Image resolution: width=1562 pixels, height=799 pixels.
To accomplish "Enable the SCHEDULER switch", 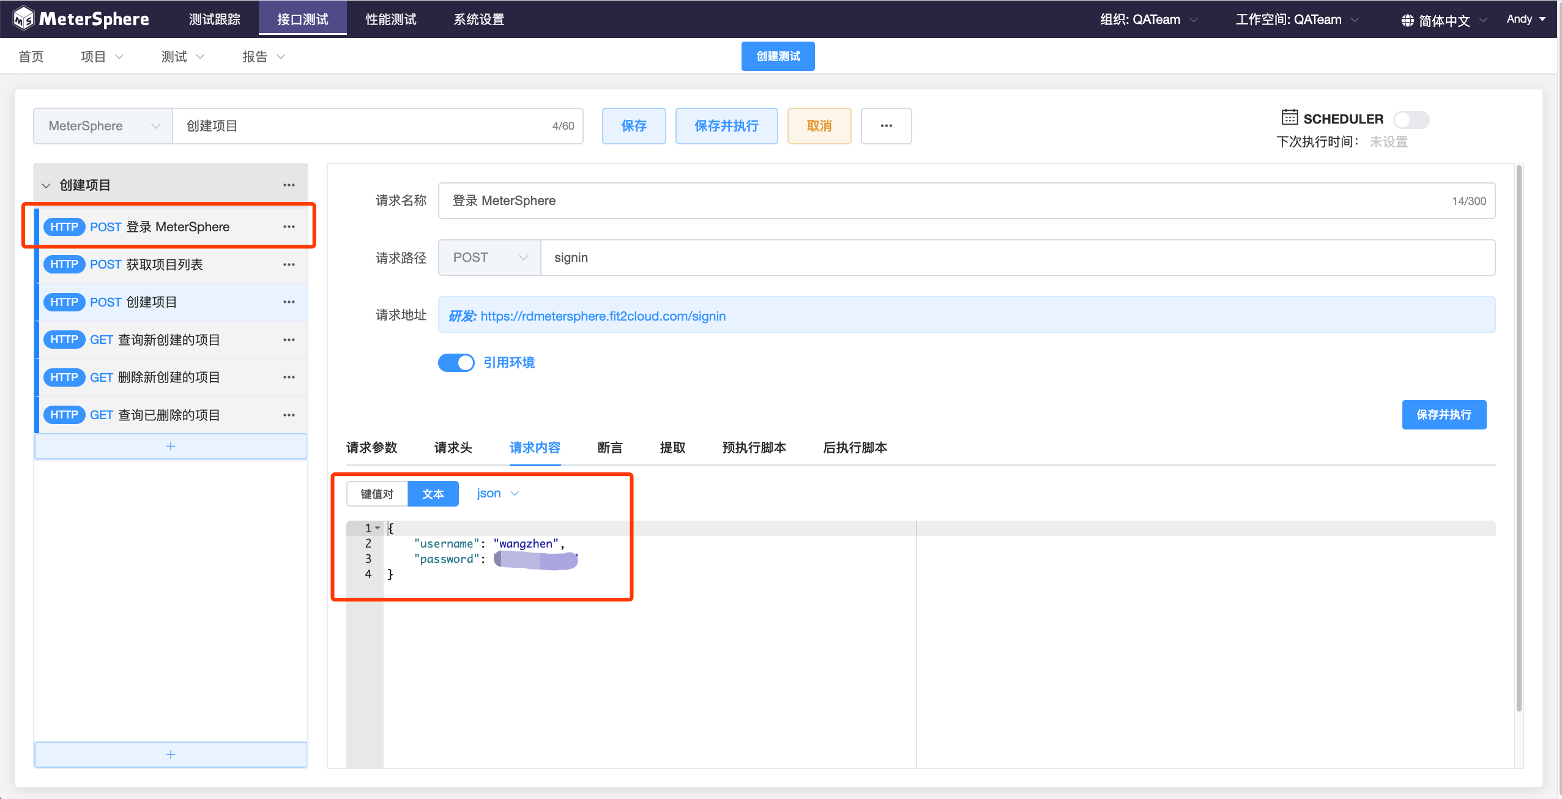I will click(1410, 119).
